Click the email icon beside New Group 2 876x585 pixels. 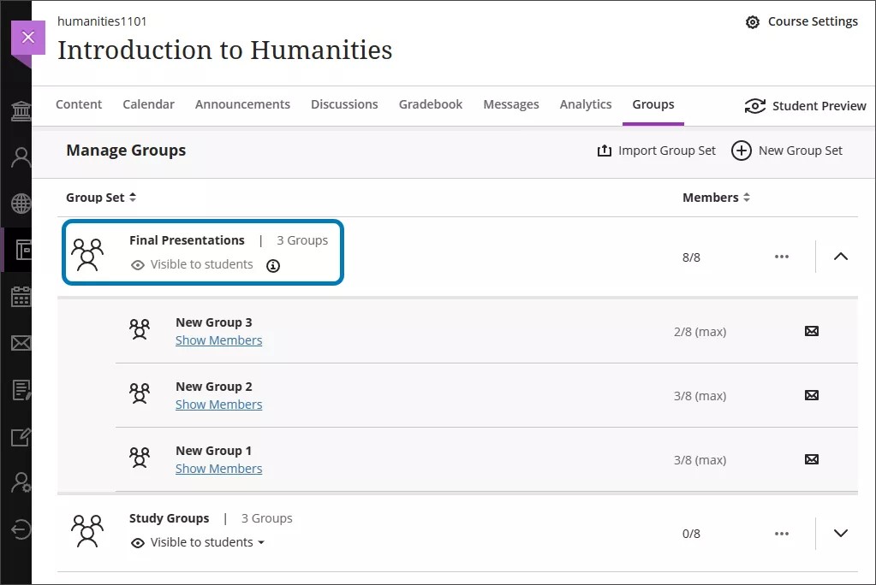811,395
